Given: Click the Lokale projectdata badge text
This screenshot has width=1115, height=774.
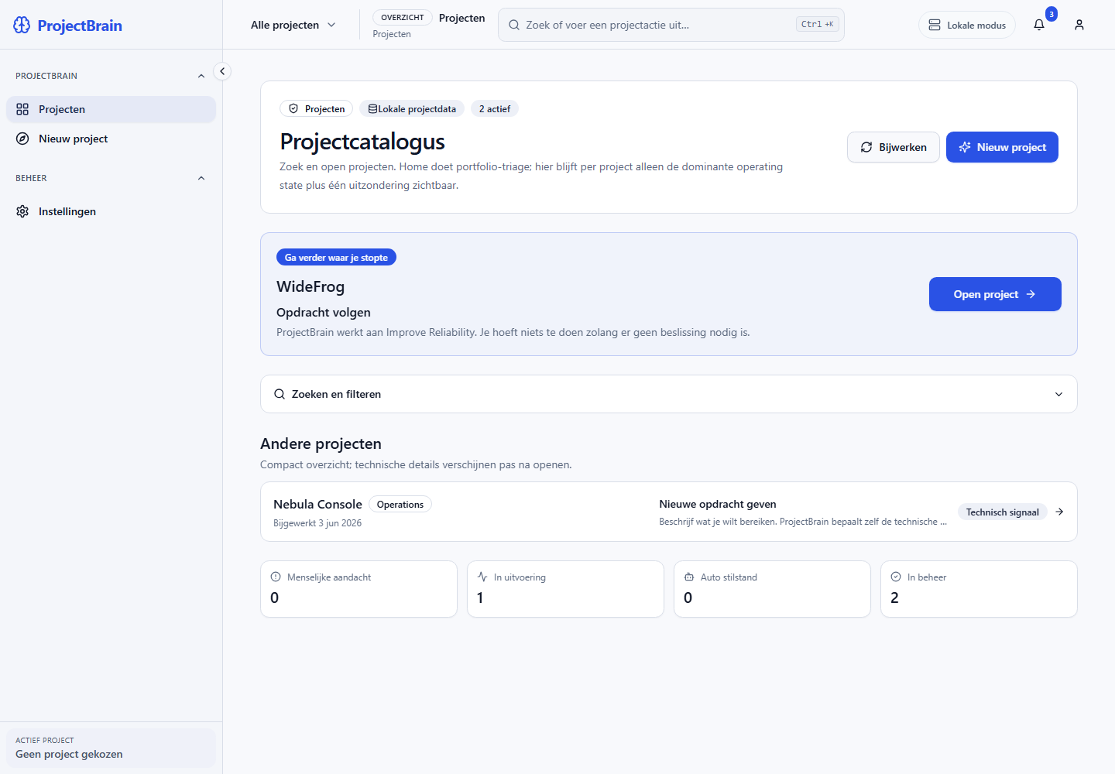Looking at the screenshot, I should click(417, 109).
